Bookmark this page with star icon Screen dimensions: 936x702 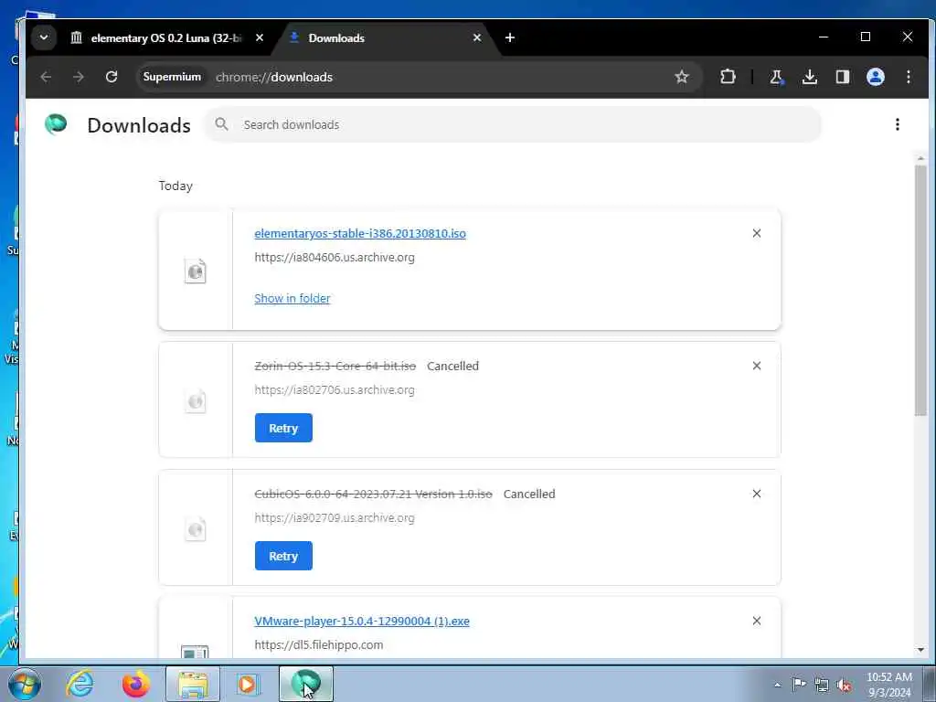pyautogui.click(x=682, y=77)
